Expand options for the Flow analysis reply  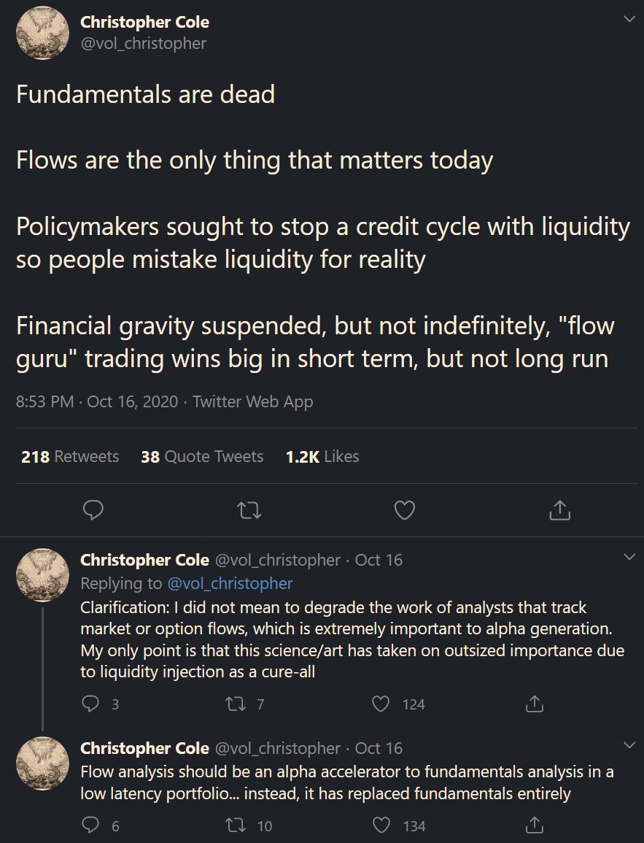point(628,744)
